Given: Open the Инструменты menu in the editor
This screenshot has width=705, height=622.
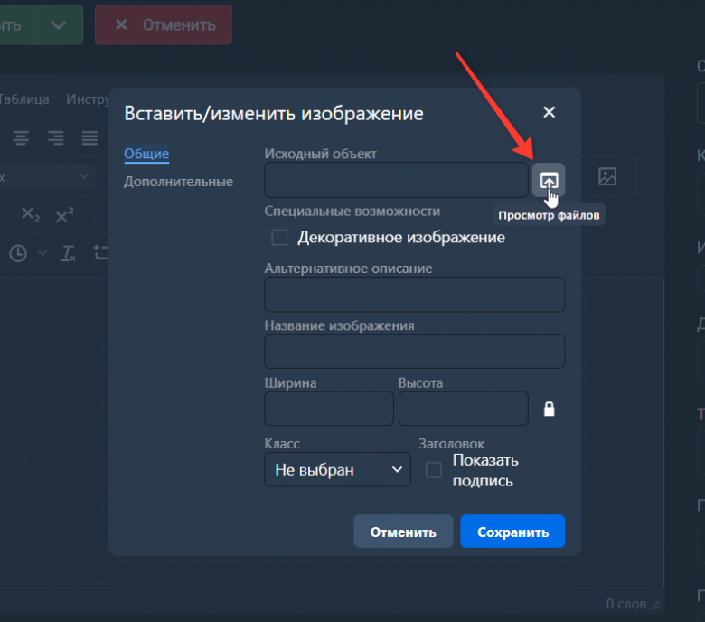Looking at the screenshot, I should [x=88, y=99].
